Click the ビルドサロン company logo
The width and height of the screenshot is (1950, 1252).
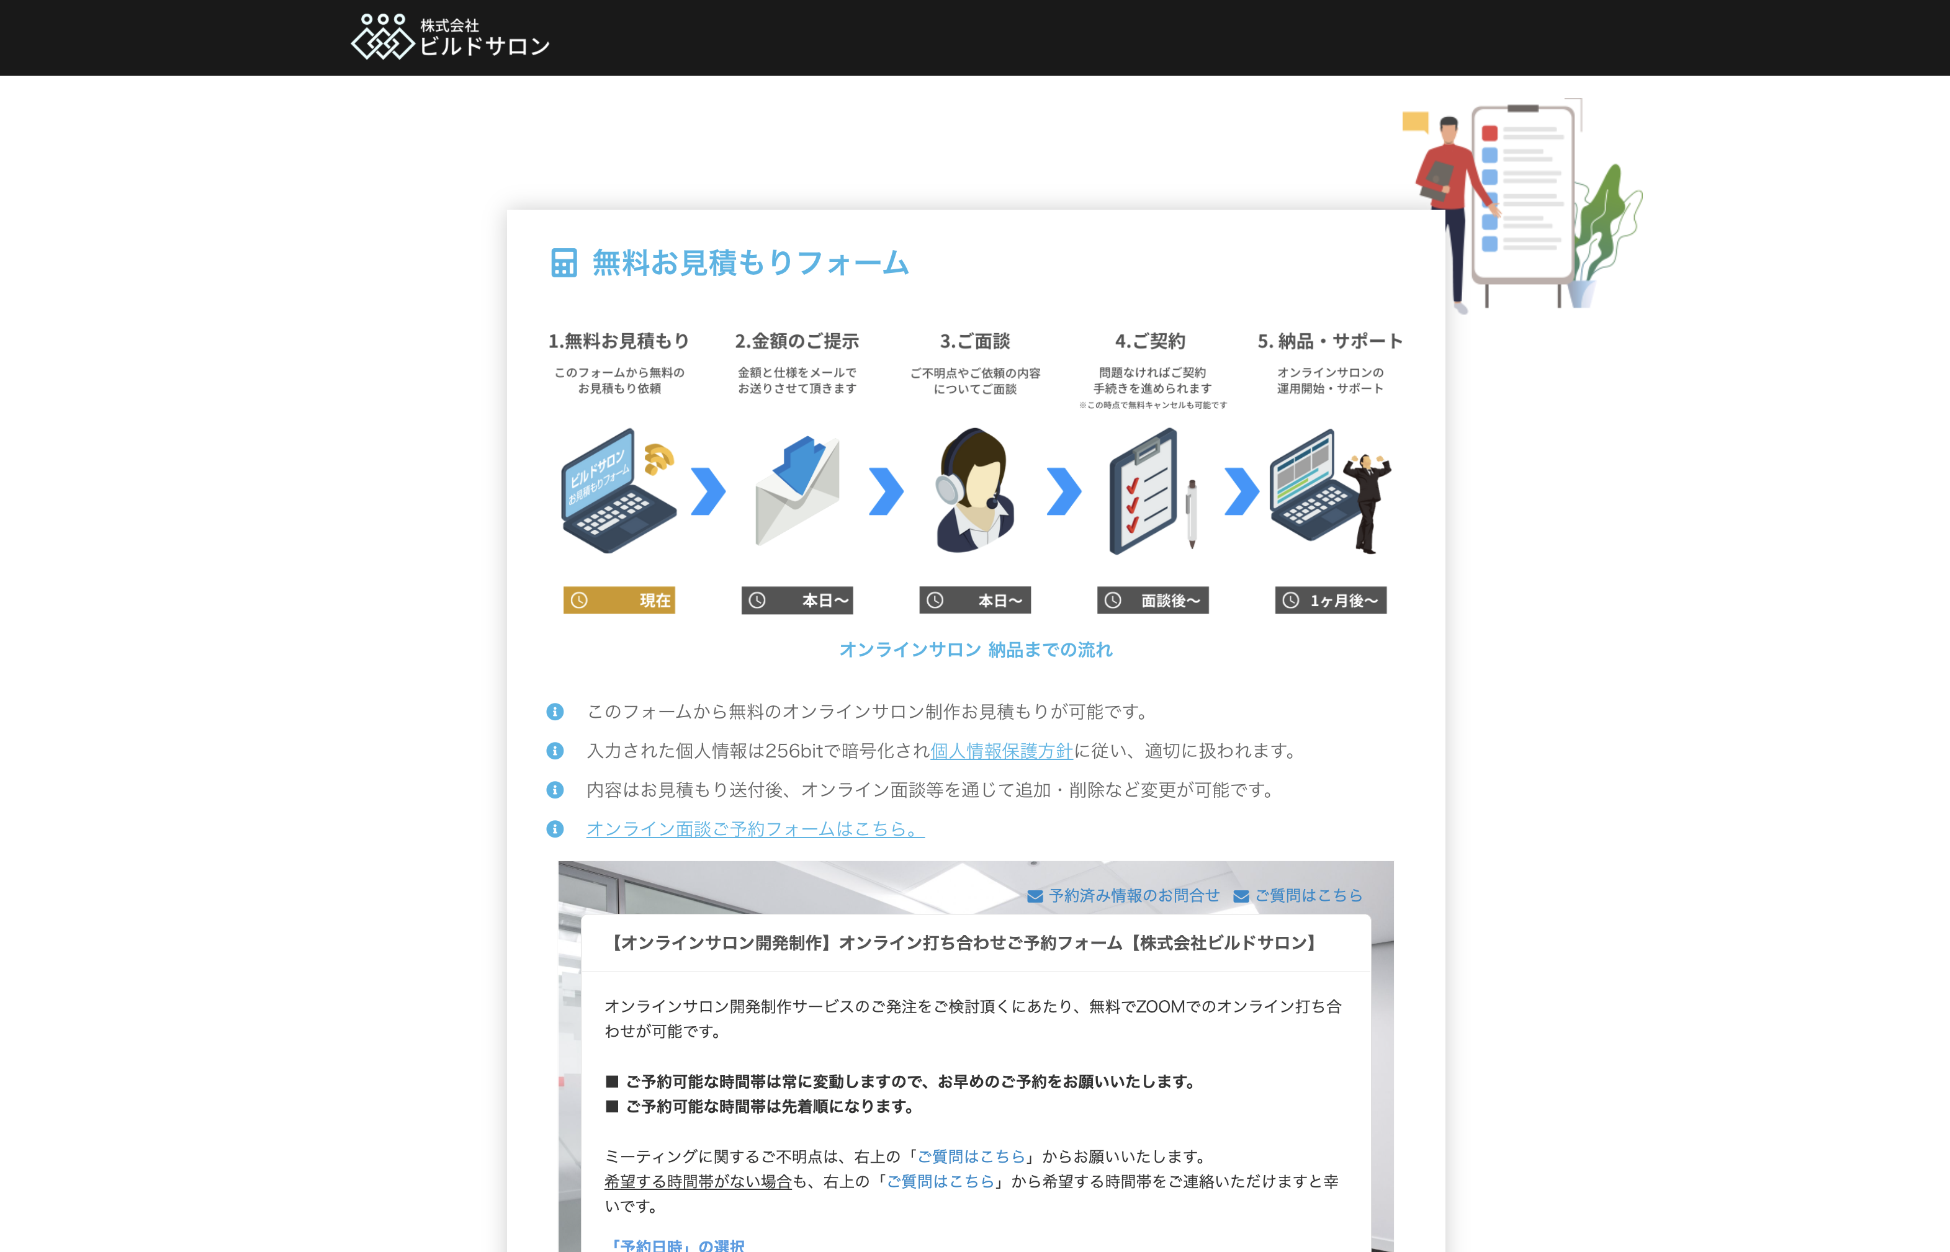pos(452,37)
